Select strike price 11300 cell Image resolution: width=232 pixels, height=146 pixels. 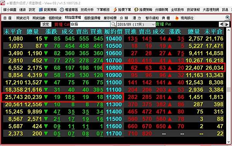pos(114,104)
